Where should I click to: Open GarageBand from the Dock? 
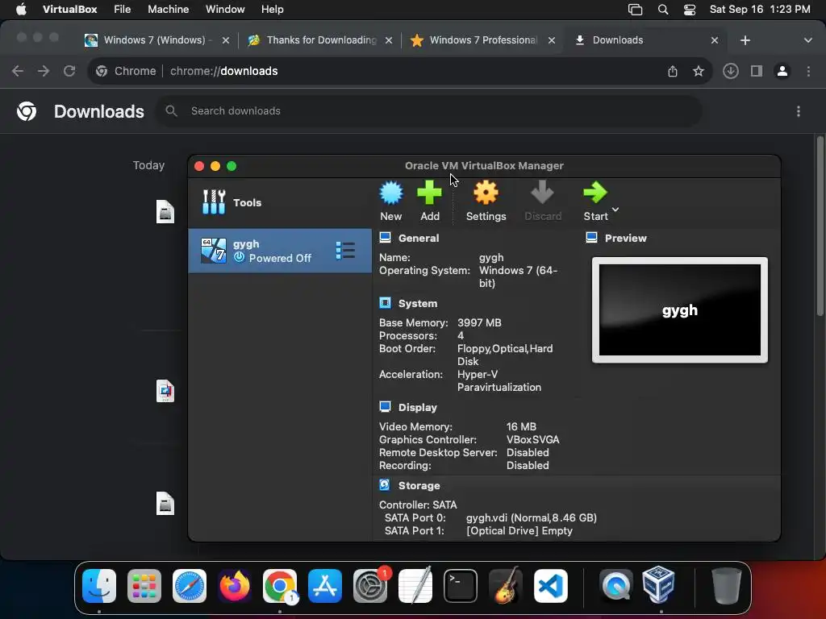[506, 585]
